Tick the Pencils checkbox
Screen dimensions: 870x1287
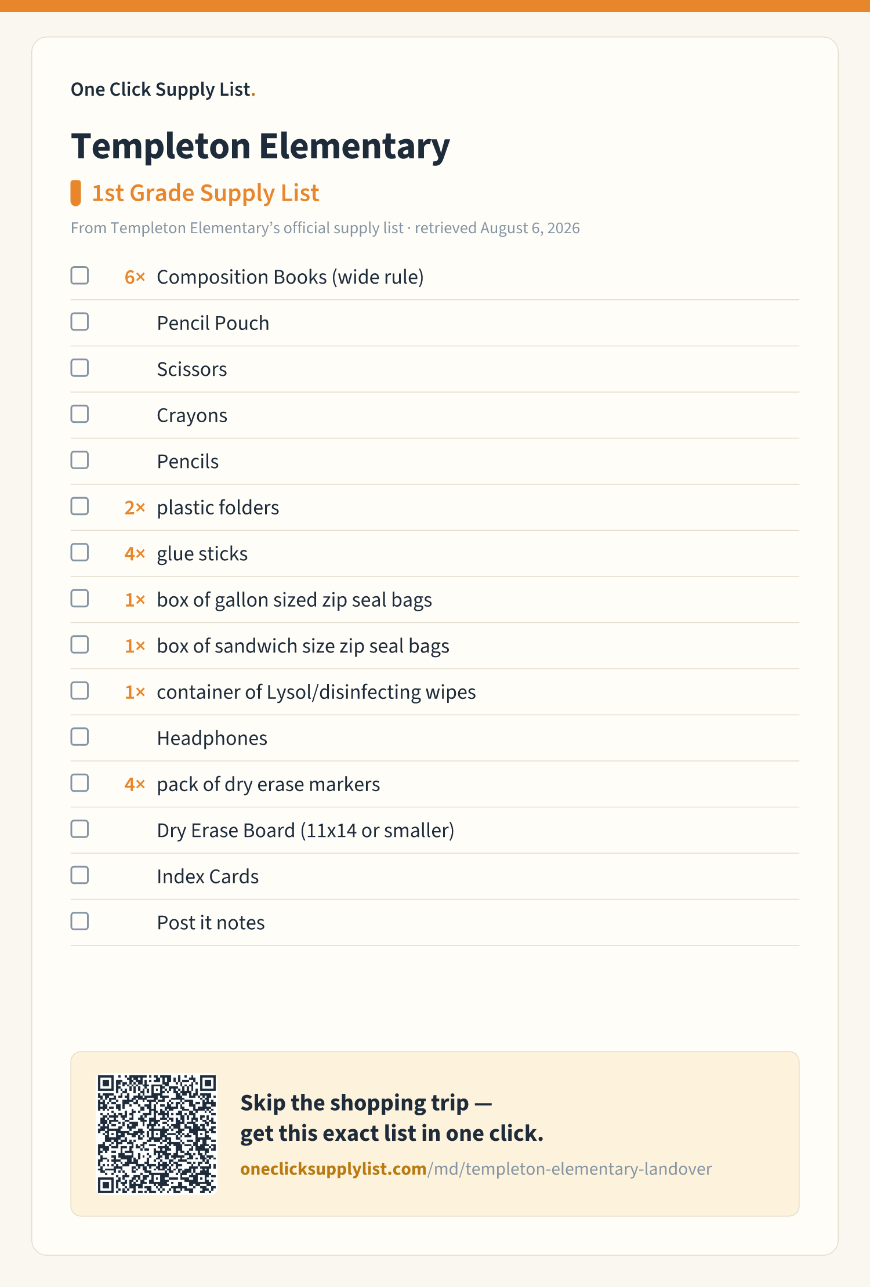click(79, 460)
